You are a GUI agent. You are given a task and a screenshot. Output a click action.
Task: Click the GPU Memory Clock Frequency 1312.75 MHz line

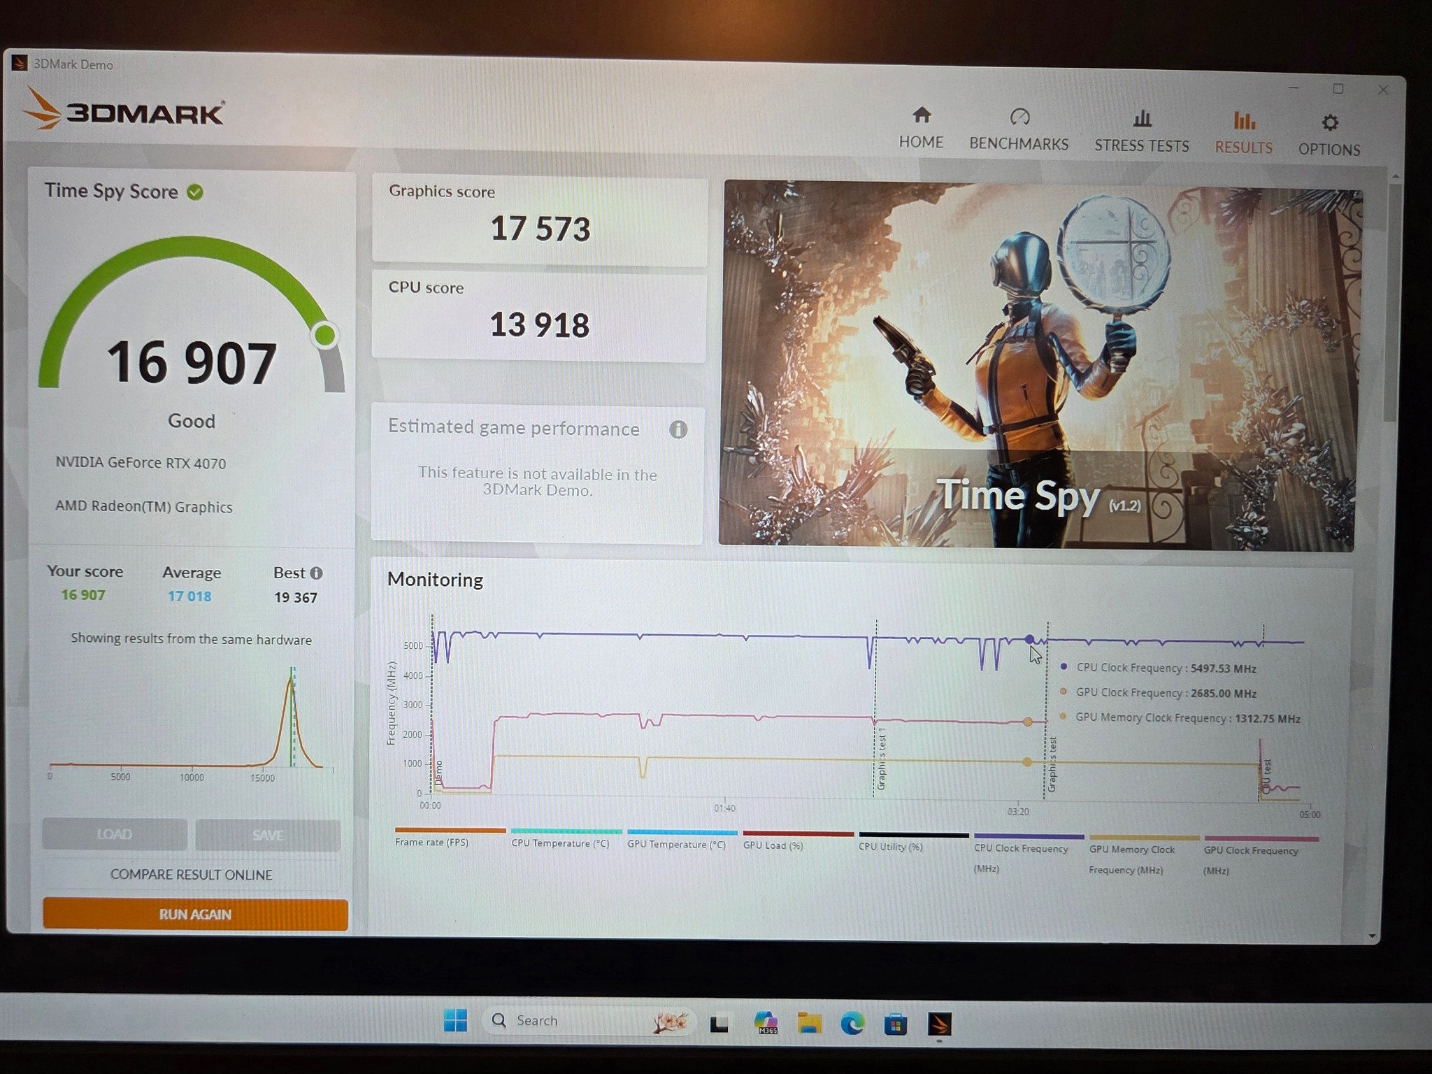[x=1180, y=718]
